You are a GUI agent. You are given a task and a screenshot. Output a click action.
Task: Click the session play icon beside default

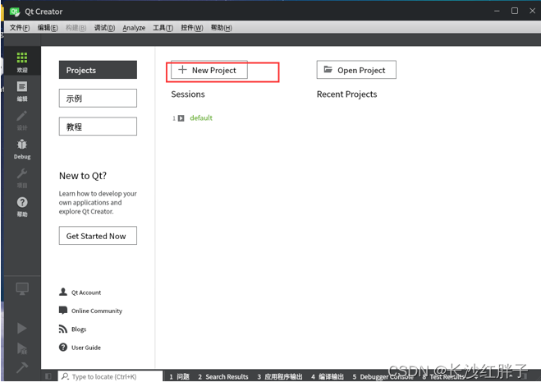[x=181, y=118]
